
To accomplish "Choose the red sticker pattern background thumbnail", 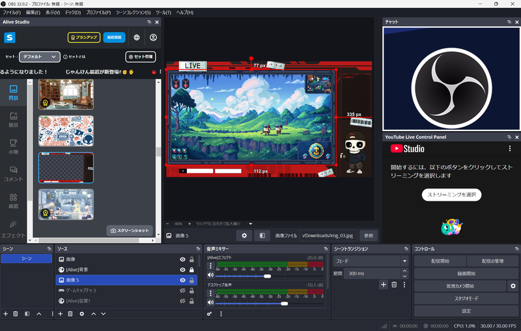I will point(66,131).
